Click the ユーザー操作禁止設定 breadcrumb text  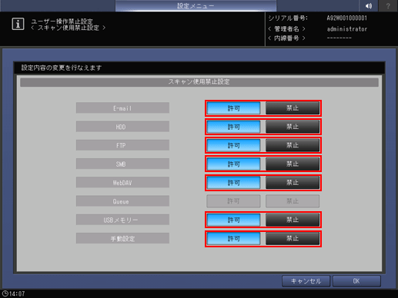[x=62, y=22]
